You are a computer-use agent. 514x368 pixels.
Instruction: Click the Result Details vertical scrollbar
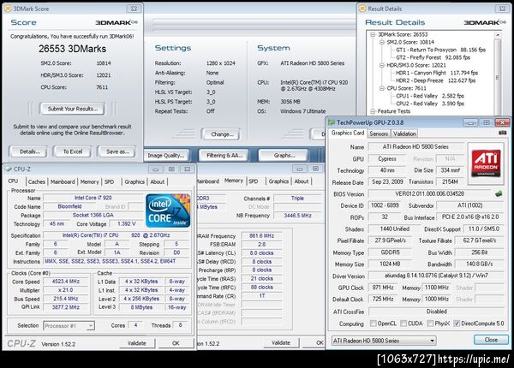pyautogui.click(x=498, y=74)
